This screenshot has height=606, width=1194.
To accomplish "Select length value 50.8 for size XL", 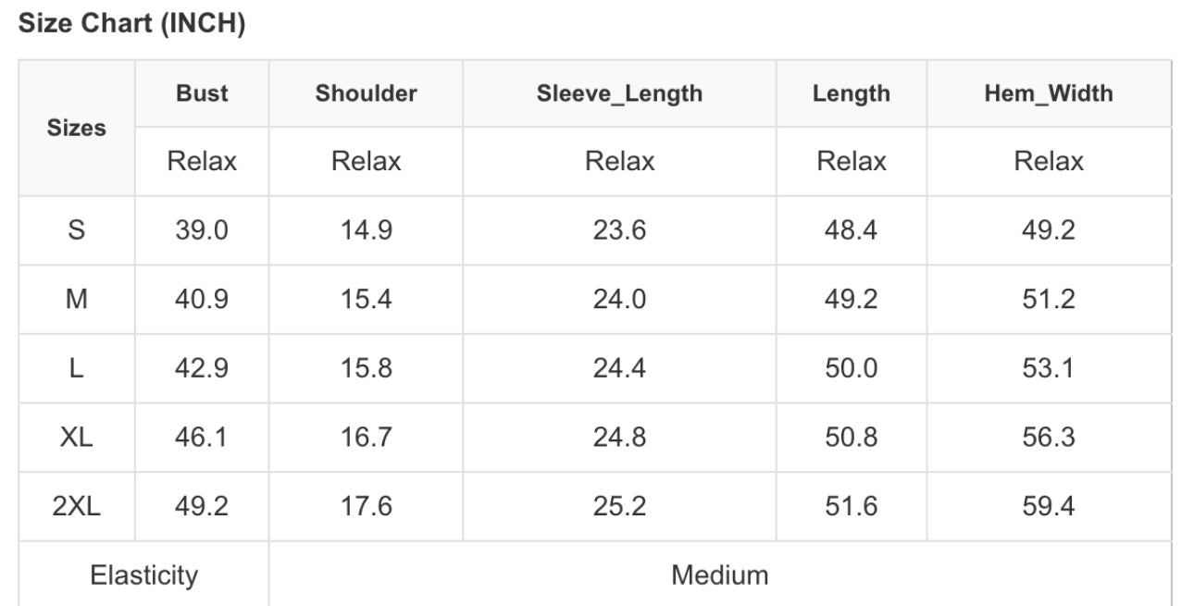I will coord(851,437).
